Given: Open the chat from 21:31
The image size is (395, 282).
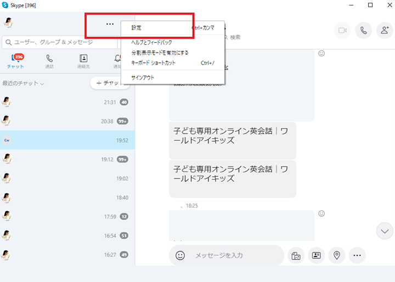Looking at the screenshot, I should tap(66, 102).
